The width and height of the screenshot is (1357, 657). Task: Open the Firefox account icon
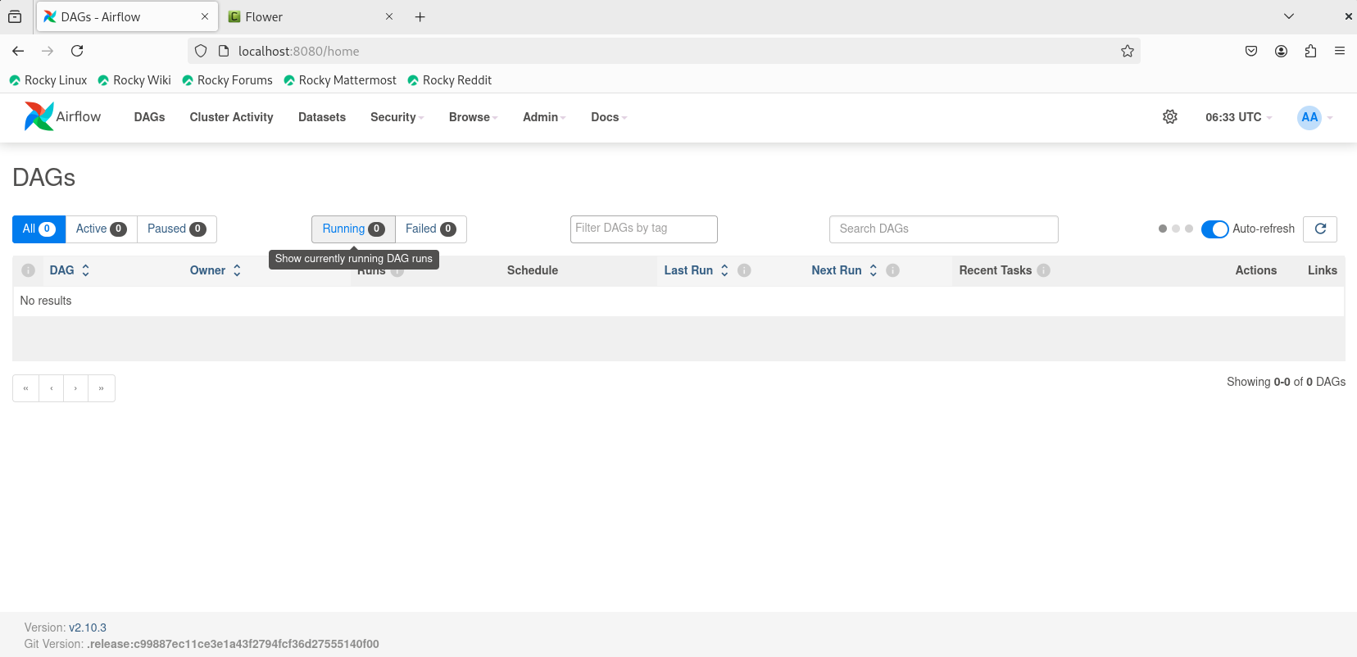[1281, 51]
